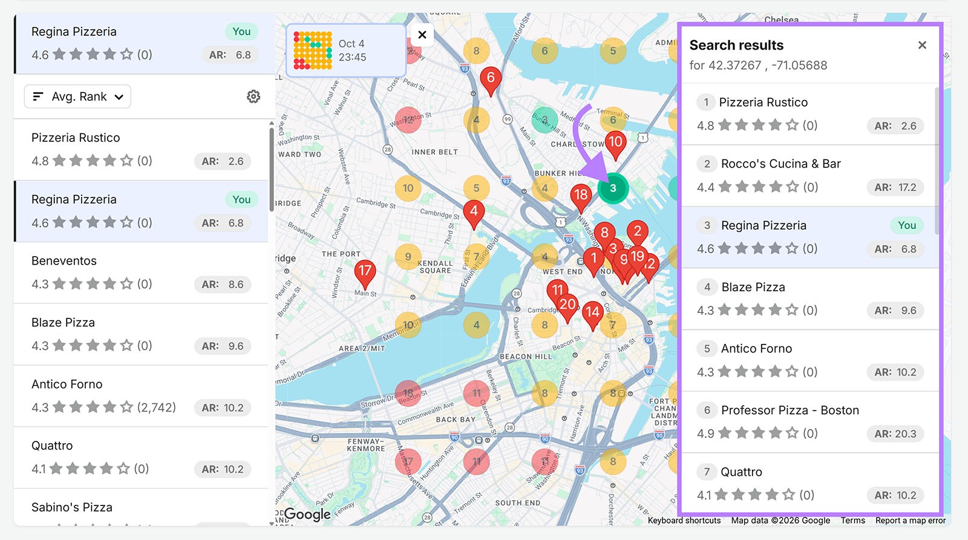Select Quattro in the left list

coord(141,458)
